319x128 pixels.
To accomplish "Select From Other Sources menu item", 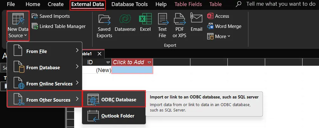I will [x=45, y=99].
